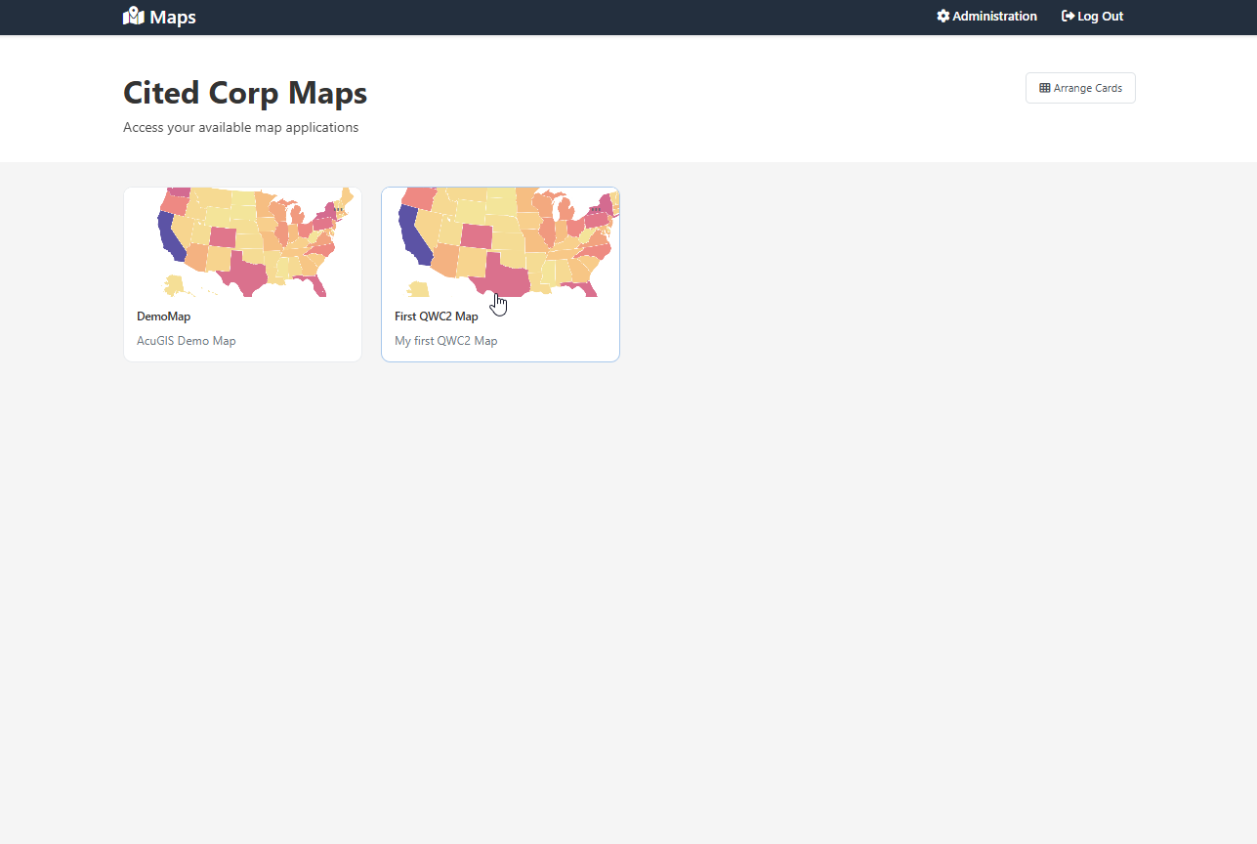Open the First QWC2 Map card title

(437, 316)
